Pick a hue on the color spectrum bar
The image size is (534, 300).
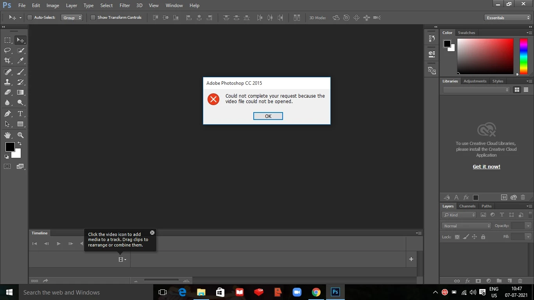[x=523, y=57]
